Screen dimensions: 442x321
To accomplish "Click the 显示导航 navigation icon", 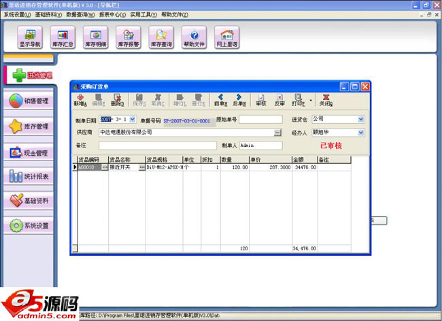I will pos(29,37).
